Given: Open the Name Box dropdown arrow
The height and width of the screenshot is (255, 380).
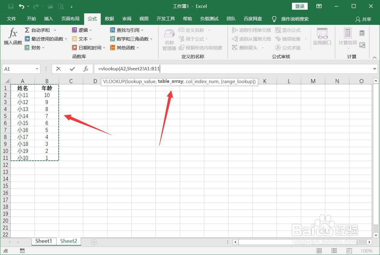Looking at the screenshot, I should pyautogui.click(x=38, y=69).
